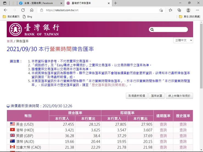Click the 首頁 breadcrumb link
Image resolution: width=203 pixels, height=152 pixels.
[x=10, y=41]
